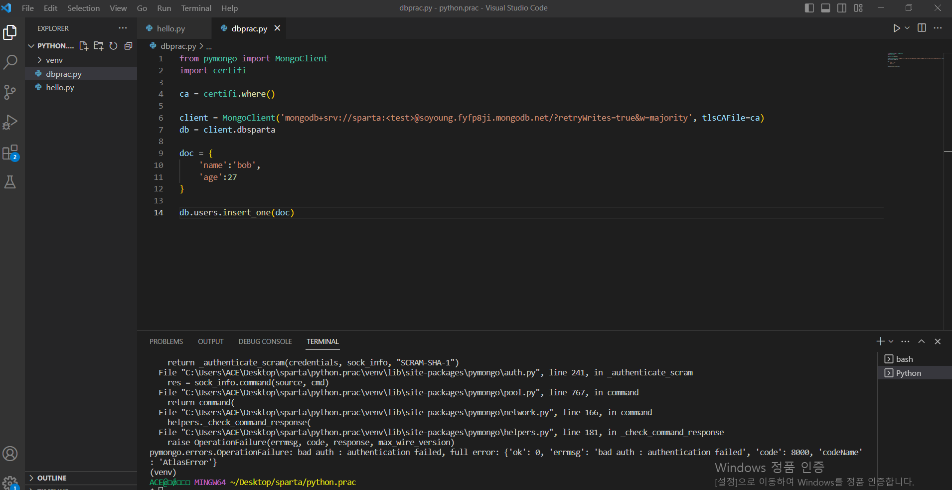Maximize the terminal panel size
Viewport: 952px width, 490px height.
[x=922, y=341]
